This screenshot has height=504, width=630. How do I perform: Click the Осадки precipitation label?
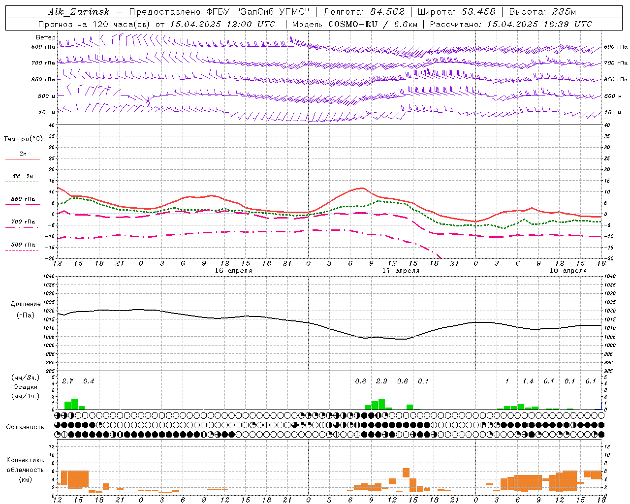(26, 387)
